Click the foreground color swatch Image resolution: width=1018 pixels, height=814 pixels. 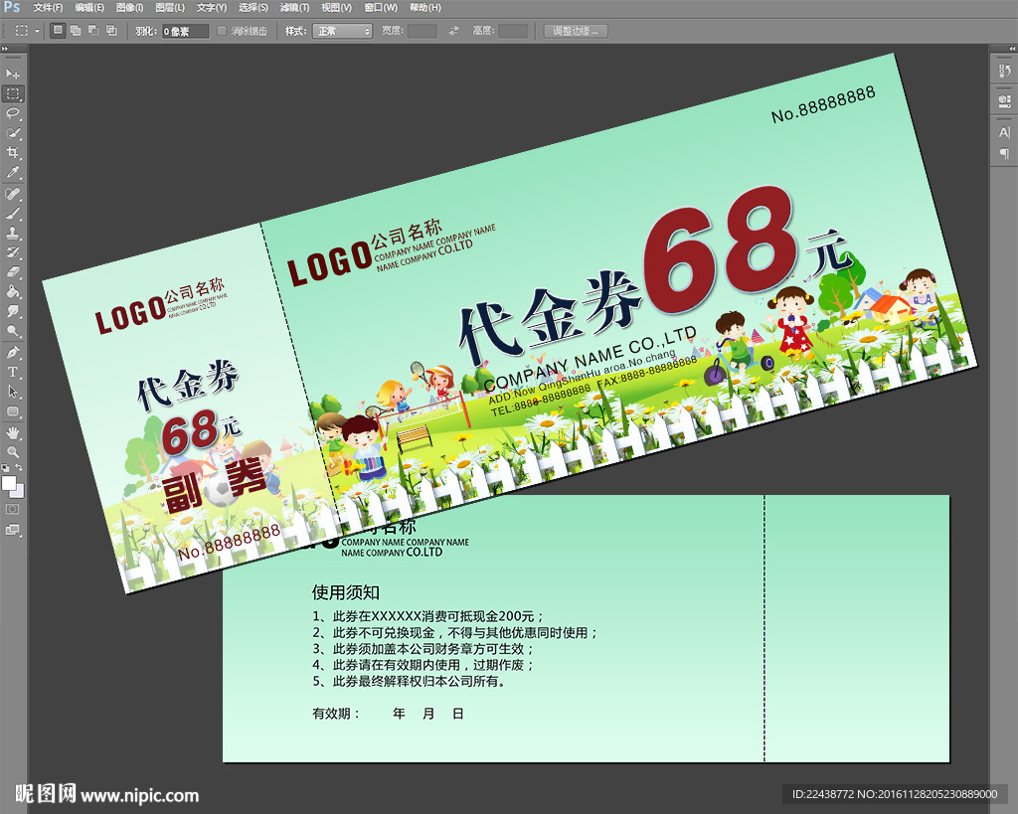[x=8, y=483]
